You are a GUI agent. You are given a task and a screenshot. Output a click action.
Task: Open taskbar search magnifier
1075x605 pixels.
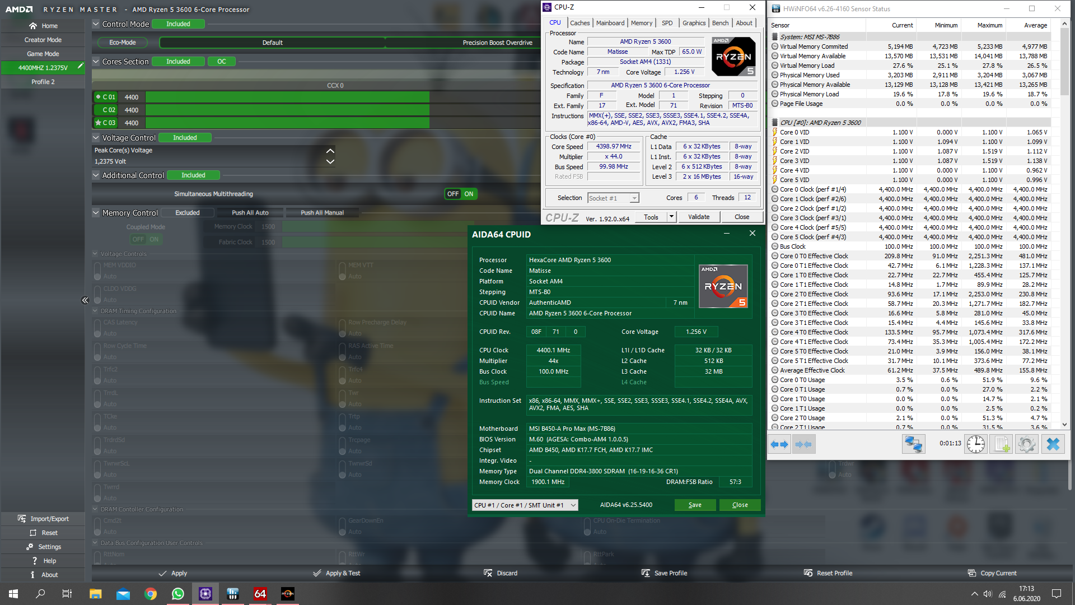tap(40, 594)
